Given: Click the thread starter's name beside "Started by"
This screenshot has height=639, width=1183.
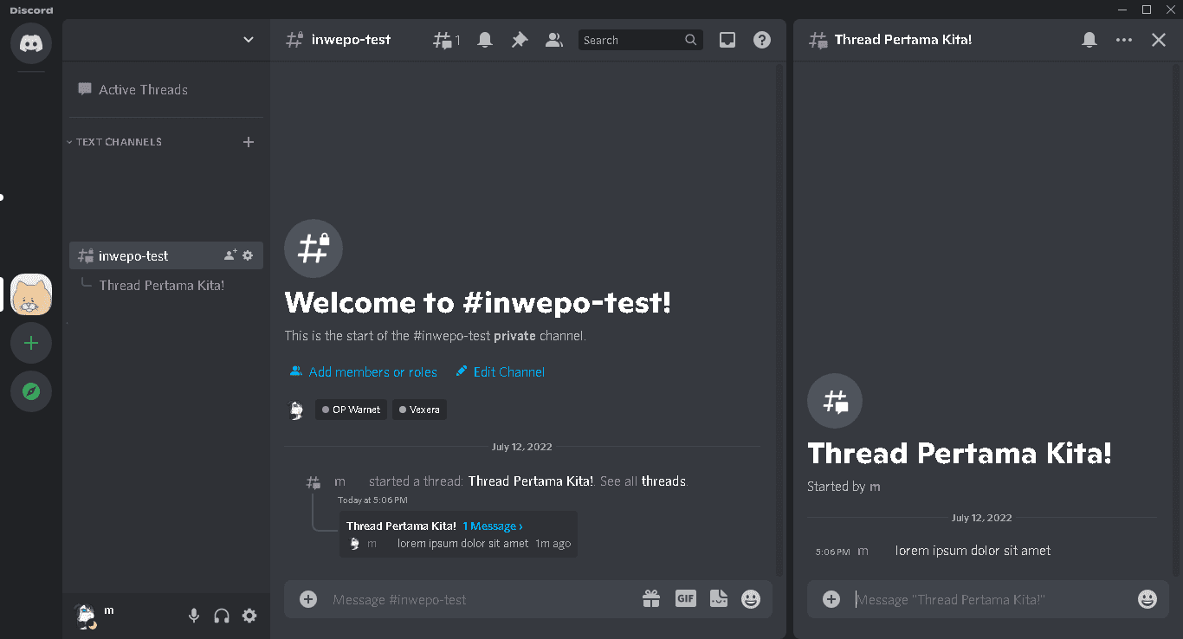Looking at the screenshot, I should point(875,487).
